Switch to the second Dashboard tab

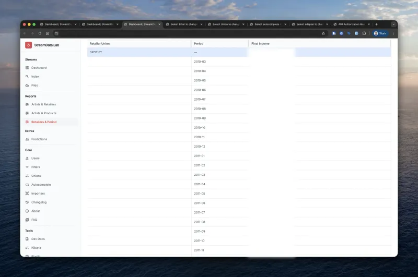point(100,24)
